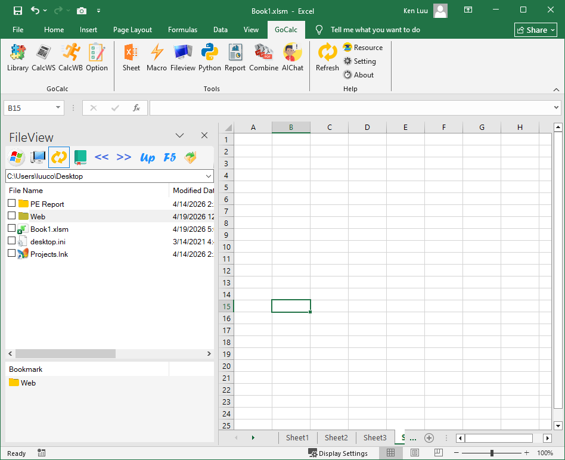Go to Windows start location in FileView
Viewport: 565px width, 460px height.
coord(16,157)
